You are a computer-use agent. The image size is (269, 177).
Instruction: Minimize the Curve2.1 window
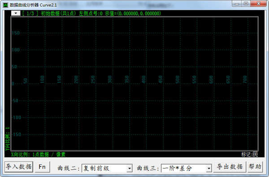click(x=237, y=4)
